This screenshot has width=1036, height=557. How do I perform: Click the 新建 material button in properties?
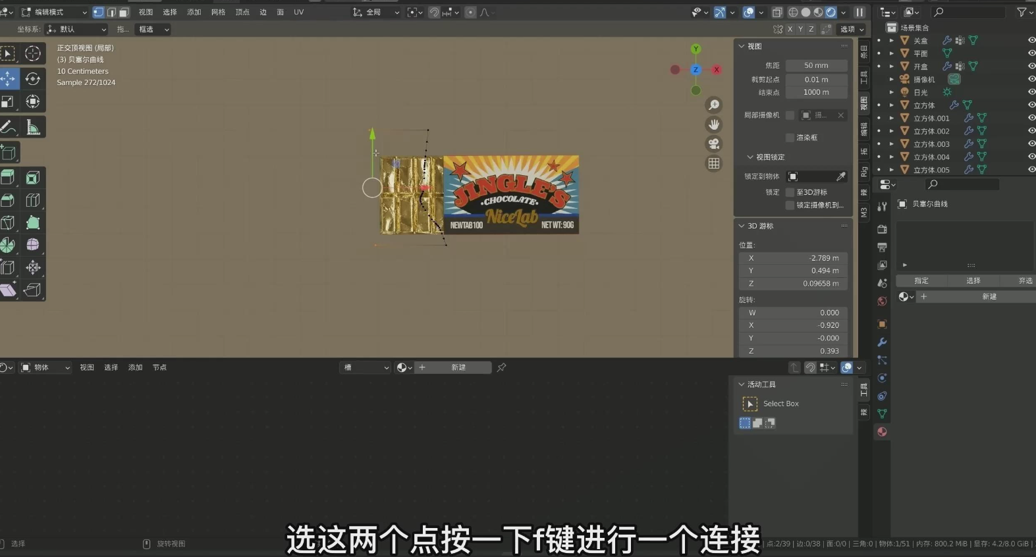click(x=989, y=297)
